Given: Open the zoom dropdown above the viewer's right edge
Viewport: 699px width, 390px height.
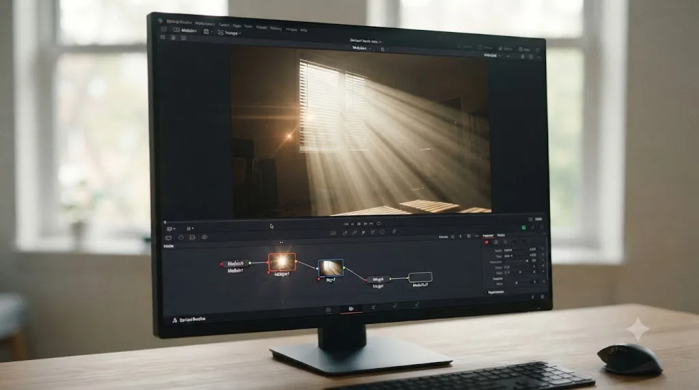Looking at the screenshot, I should click(492, 56).
